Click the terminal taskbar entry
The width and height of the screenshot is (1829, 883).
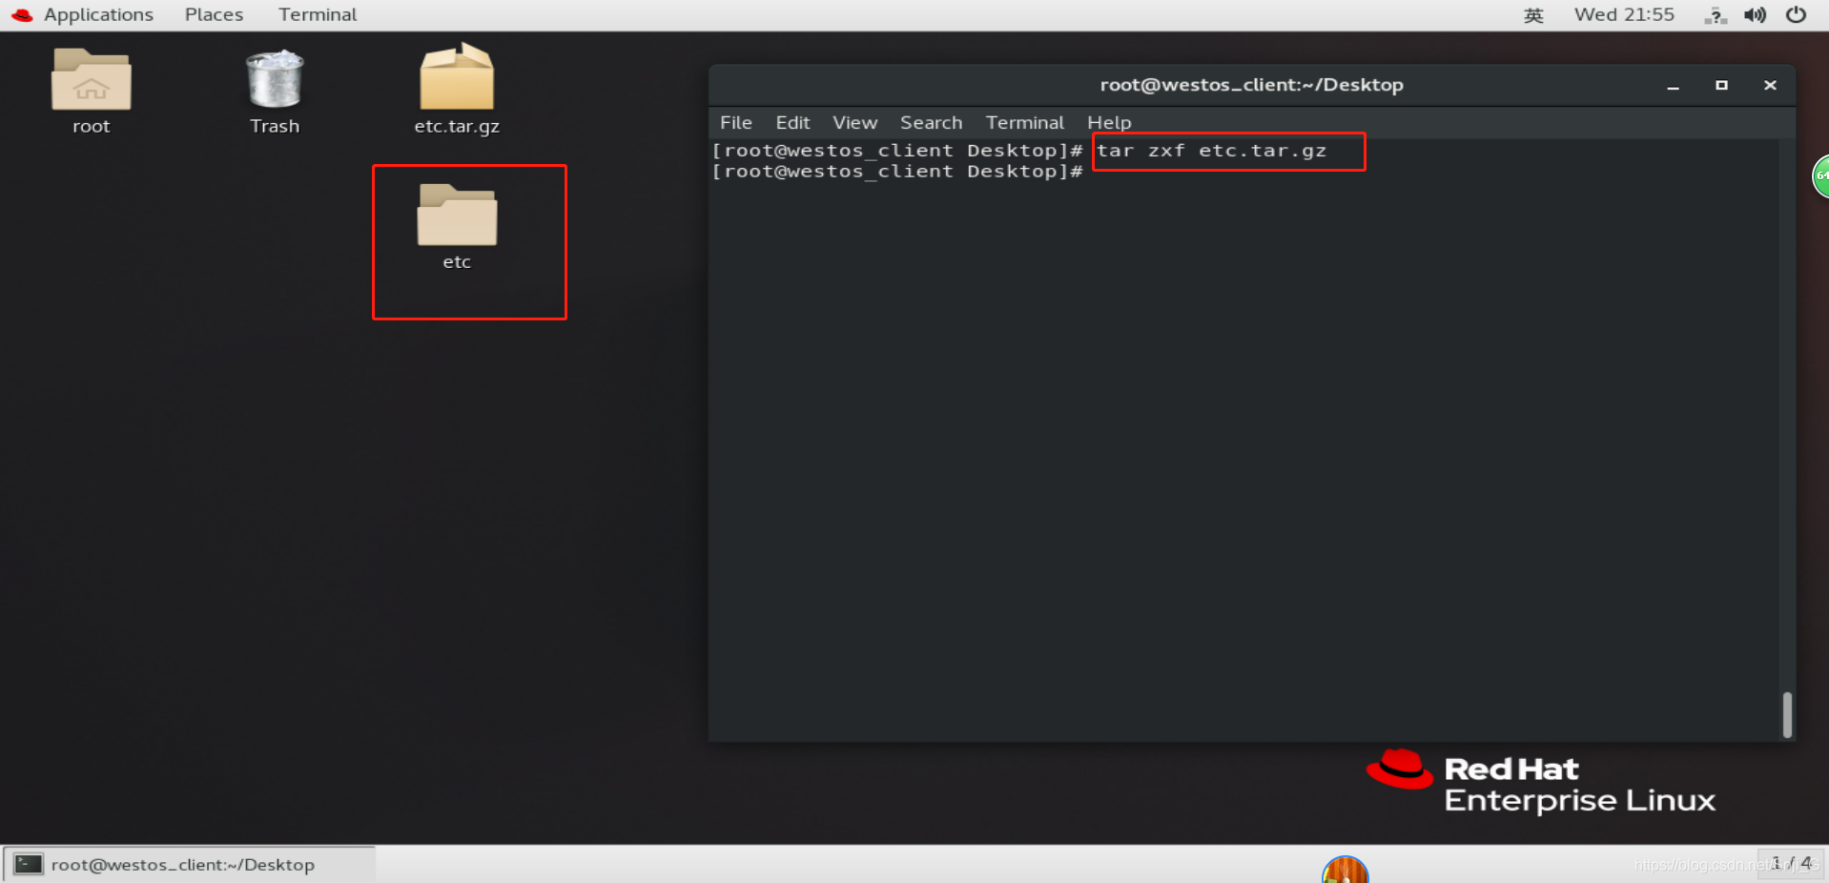pyautogui.click(x=189, y=864)
